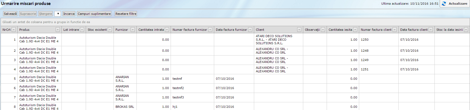Expand filter for Data factura client
This screenshot has height=110, width=470.
[x=431, y=30]
